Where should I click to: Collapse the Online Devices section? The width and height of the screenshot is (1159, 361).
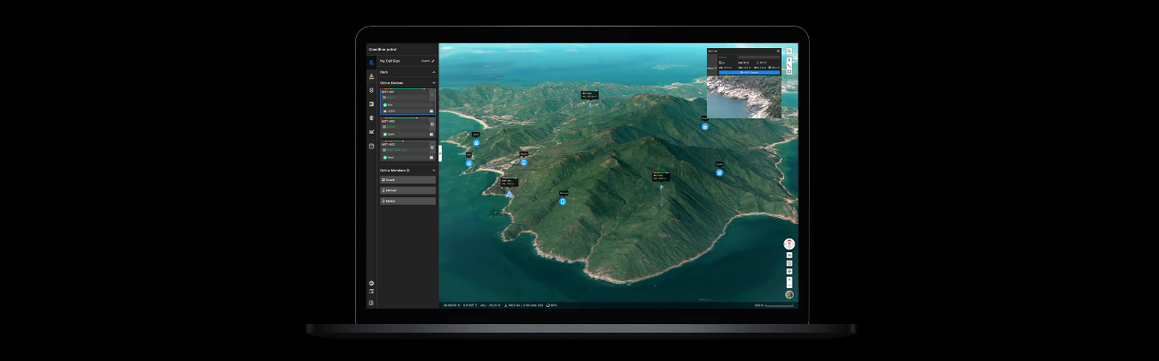tap(433, 83)
